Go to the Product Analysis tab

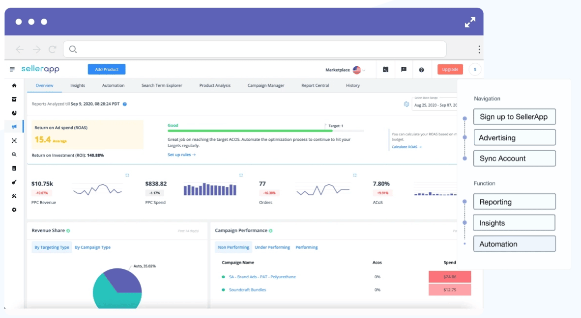(215, 85)
